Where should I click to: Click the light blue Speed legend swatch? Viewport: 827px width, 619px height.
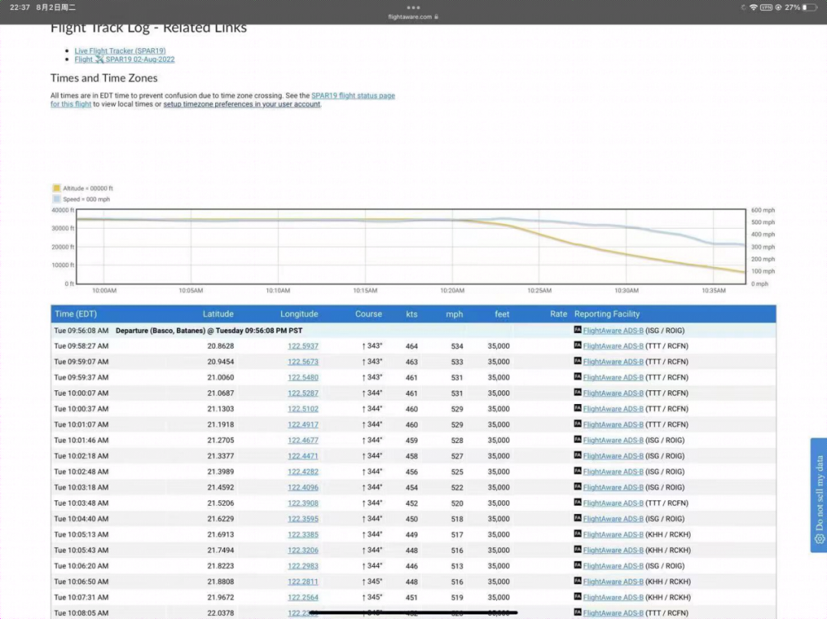[57, 199]
